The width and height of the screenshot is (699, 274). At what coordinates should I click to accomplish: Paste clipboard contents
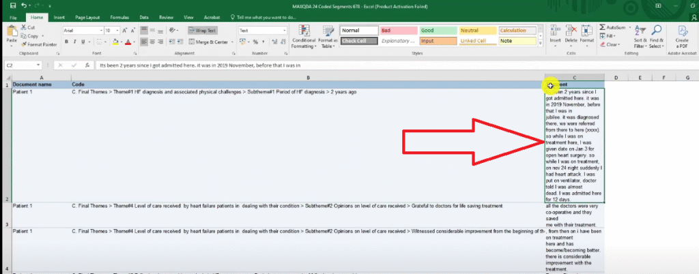(x=12, y=35)
